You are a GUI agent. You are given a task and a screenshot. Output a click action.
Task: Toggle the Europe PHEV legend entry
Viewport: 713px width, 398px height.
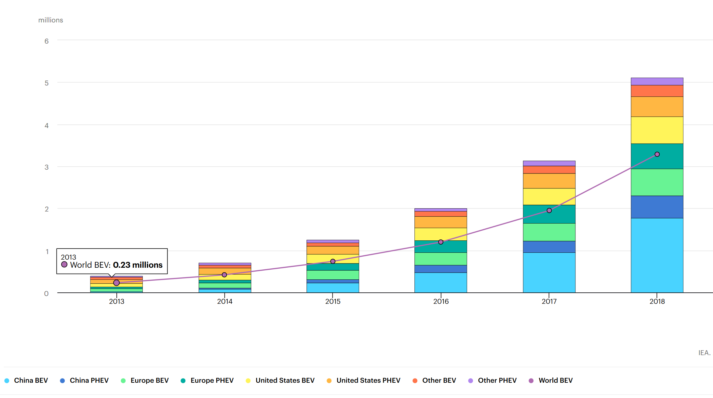207,380
